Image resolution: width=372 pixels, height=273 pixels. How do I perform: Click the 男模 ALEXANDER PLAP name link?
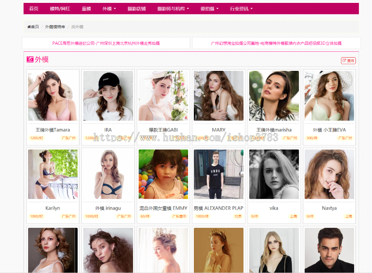(x=219, y=208)
